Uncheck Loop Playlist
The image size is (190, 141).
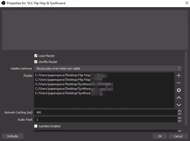pos(36,56)
